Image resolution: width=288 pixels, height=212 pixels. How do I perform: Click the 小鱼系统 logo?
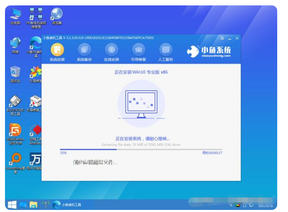click(x=209, y=52)
